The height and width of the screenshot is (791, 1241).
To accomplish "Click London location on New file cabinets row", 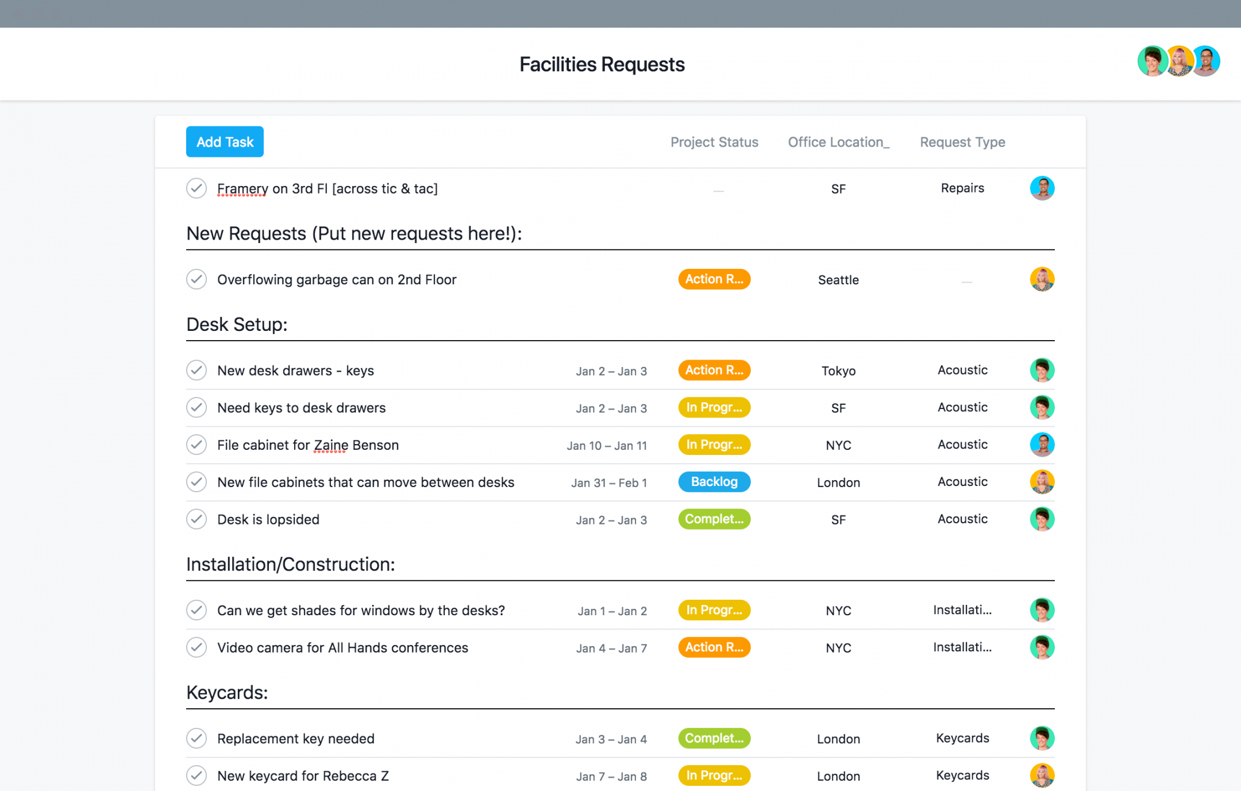I will (838, 483).
